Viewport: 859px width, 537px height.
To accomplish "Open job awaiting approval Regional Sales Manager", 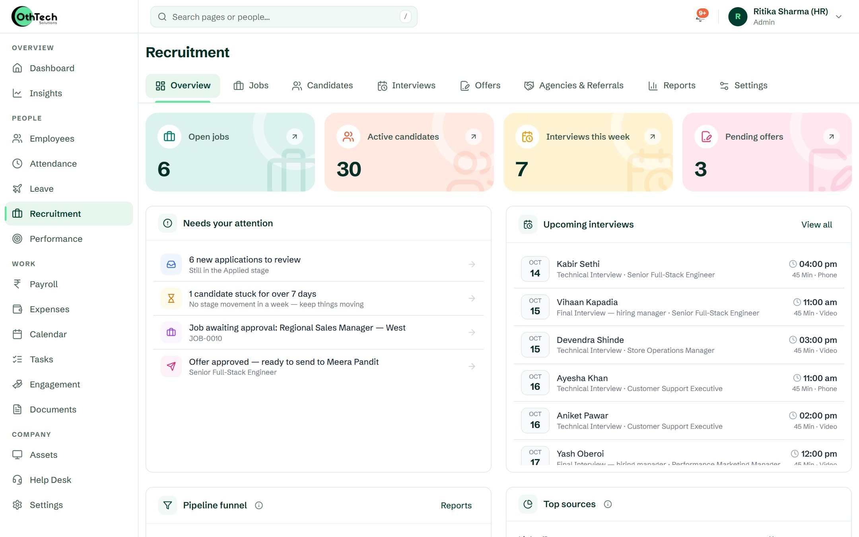I will tap(318, 333).
